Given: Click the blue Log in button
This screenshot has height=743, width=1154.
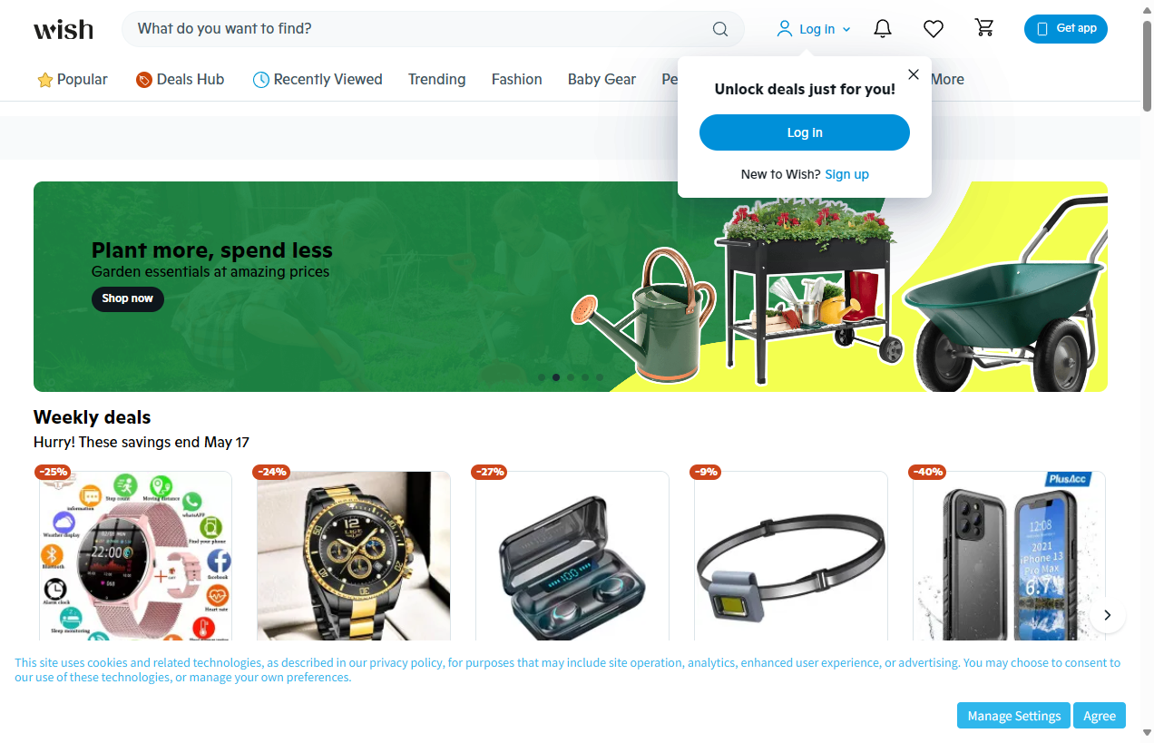Looking at the screenshot, I should tap(804, 132).
